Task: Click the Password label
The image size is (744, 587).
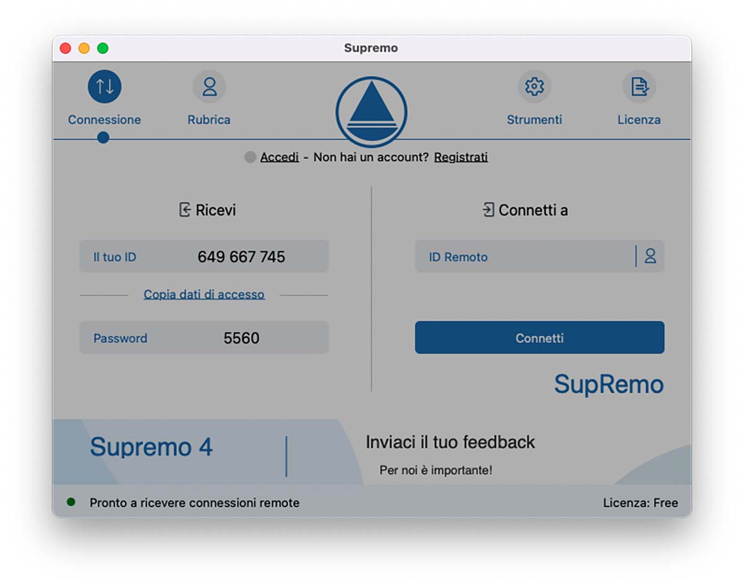Action: [x=120, y=338]
